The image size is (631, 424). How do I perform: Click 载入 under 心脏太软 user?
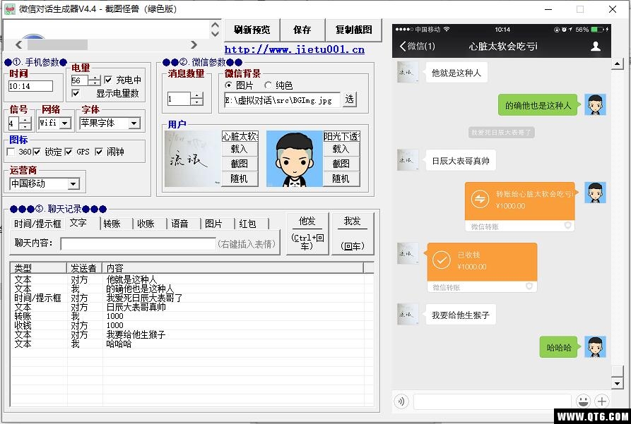pos(240,149)
